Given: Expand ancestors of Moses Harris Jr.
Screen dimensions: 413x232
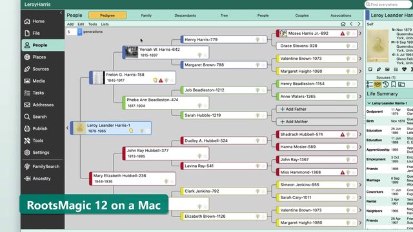Looking at the screenshot, I should point(360,34).
